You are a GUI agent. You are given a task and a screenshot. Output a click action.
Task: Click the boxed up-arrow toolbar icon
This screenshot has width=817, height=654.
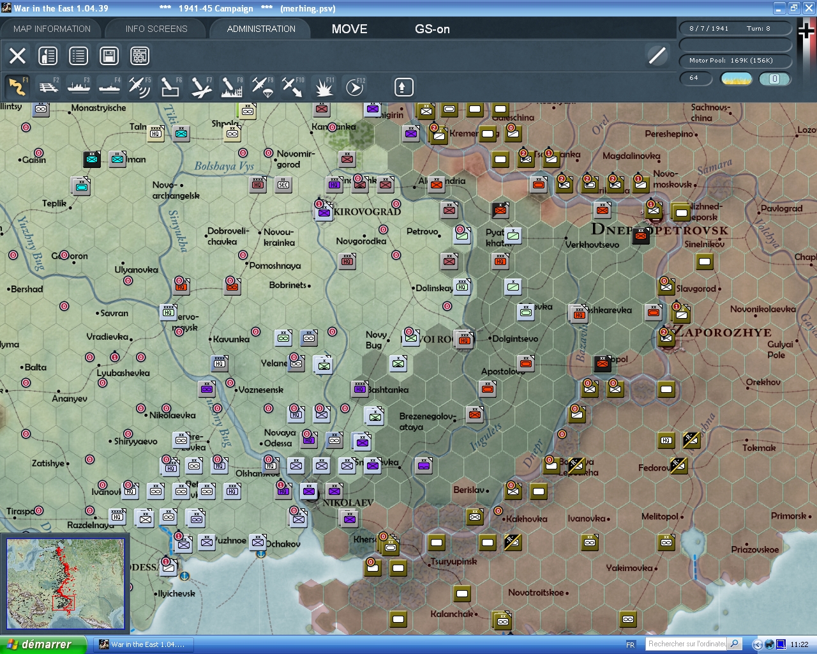point(403,87)
